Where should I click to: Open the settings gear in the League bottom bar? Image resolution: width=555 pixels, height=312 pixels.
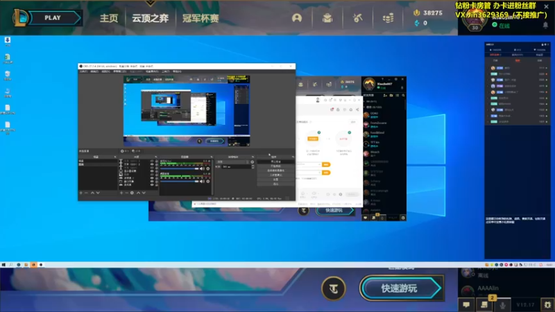(547, 304)
